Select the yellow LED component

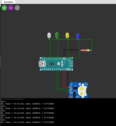click(67, 35)
